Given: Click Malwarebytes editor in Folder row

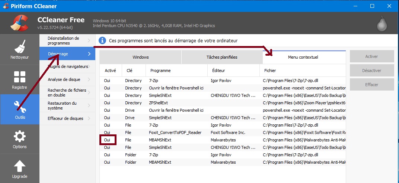Looking at the screenshot, I should tap(223, 162).
